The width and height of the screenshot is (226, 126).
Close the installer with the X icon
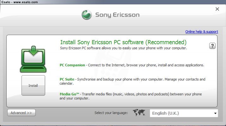217,9
